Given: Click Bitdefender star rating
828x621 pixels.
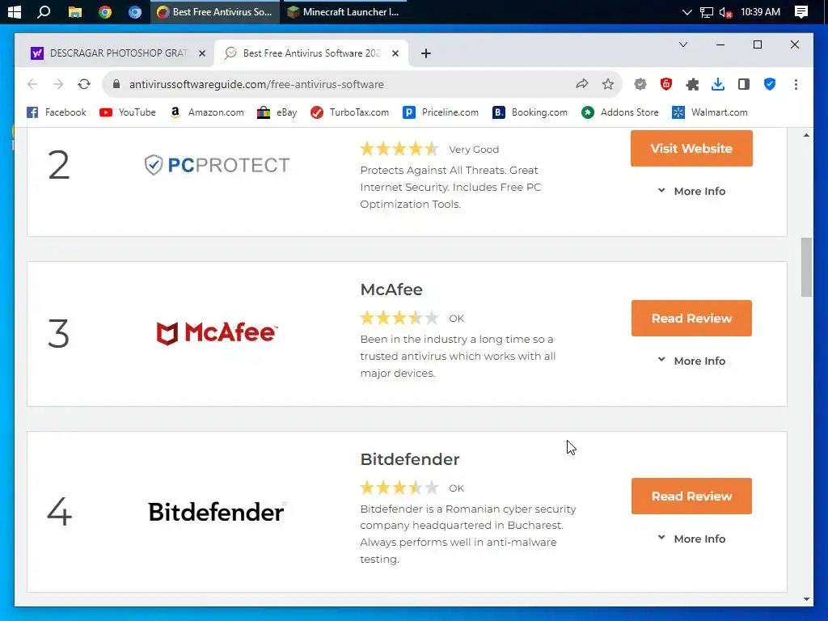Looking at the screenshot, I should [x=399, y=488].
